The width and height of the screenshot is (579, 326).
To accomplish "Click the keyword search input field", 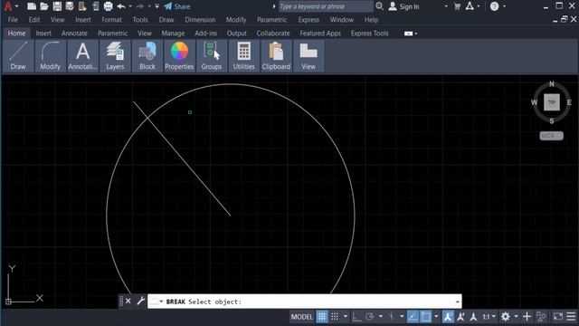I will 325,6.
